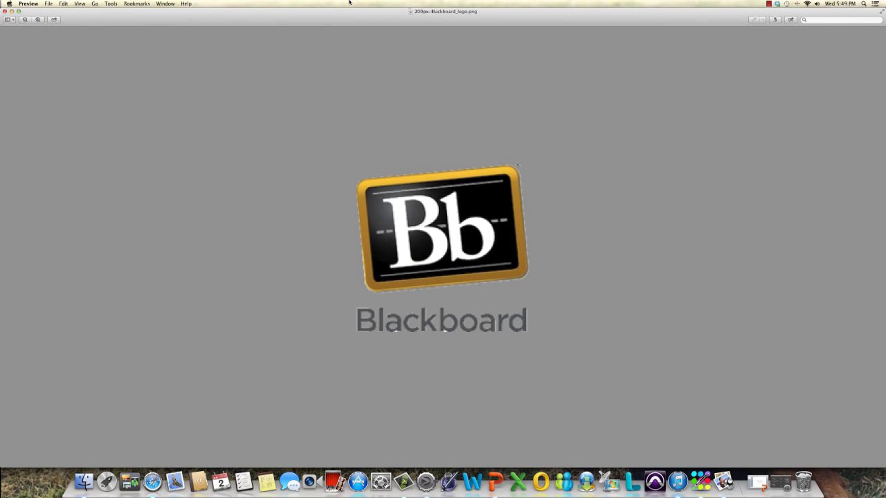Open the sidebar view menu
886x498 pixels.
pyautogui.click(x=10, y=20)
